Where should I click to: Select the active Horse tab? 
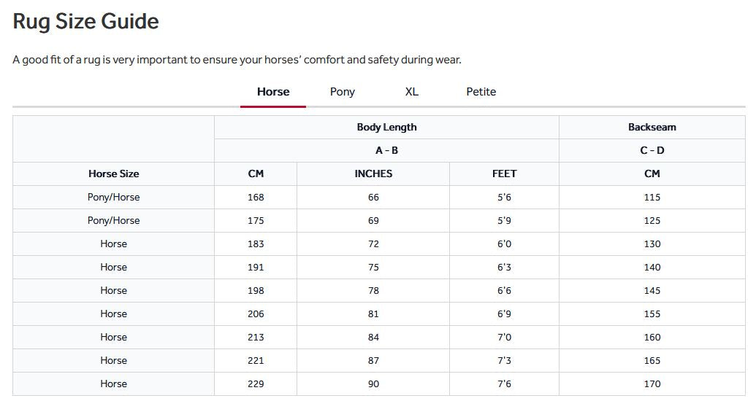coord(273,91)
